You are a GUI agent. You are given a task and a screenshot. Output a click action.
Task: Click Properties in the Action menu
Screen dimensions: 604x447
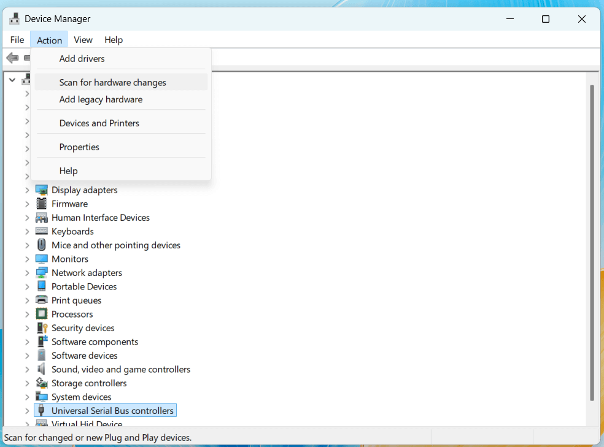[x=79, y=147]
